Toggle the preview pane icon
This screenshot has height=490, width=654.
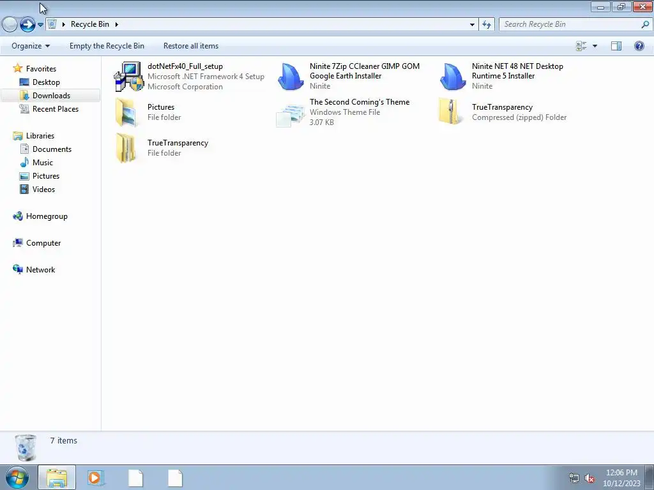tap(616, 46)
